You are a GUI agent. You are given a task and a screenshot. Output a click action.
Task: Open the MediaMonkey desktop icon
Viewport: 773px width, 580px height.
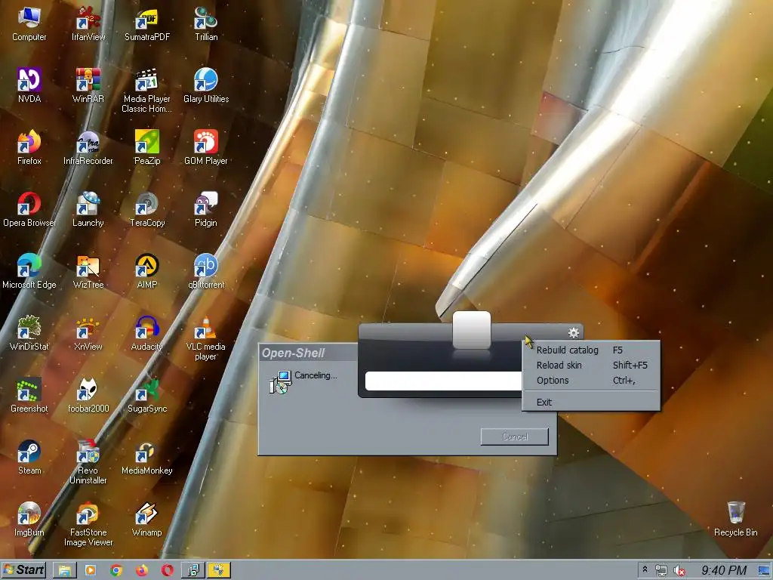[147, 458]
